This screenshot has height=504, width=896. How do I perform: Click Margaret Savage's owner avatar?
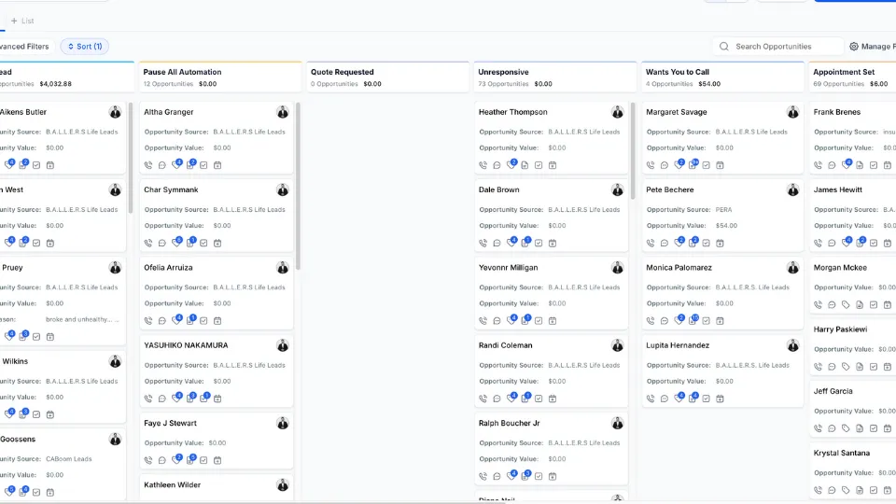792,112
